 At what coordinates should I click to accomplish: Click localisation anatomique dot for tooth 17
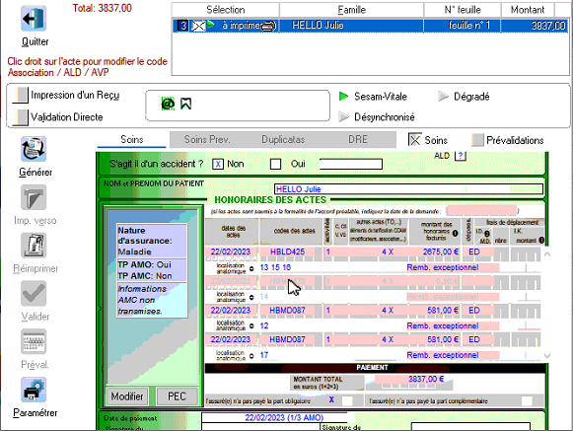click(251, 356)
